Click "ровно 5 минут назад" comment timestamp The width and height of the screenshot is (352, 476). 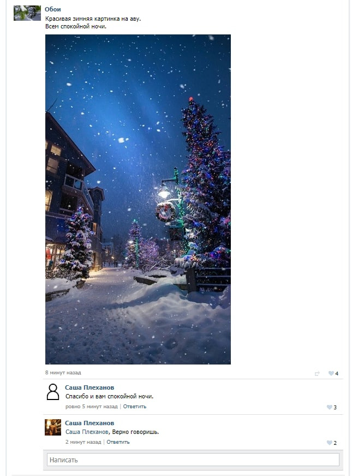click(91, 407)
